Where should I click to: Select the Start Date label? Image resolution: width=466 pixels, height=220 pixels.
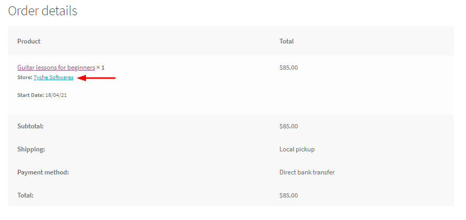click(30, 95)
